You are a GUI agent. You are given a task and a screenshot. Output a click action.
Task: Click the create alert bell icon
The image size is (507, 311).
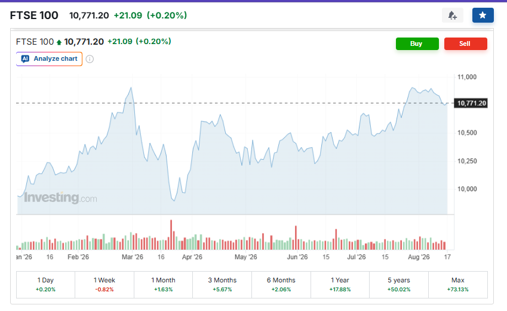[452, 15]
